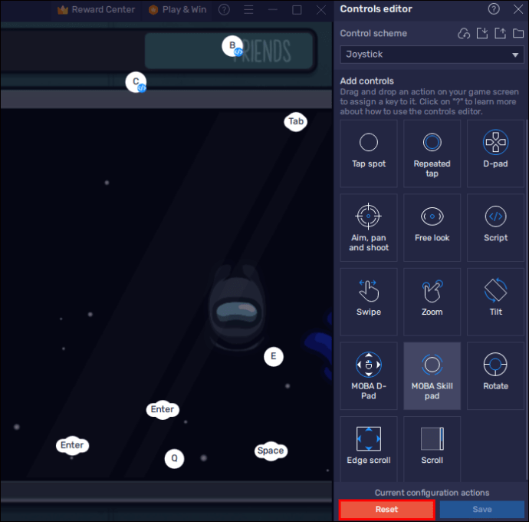The width and height of the screenshot is (529, 522).
Task: Pick the Scroll control
Action: point(432,448)
